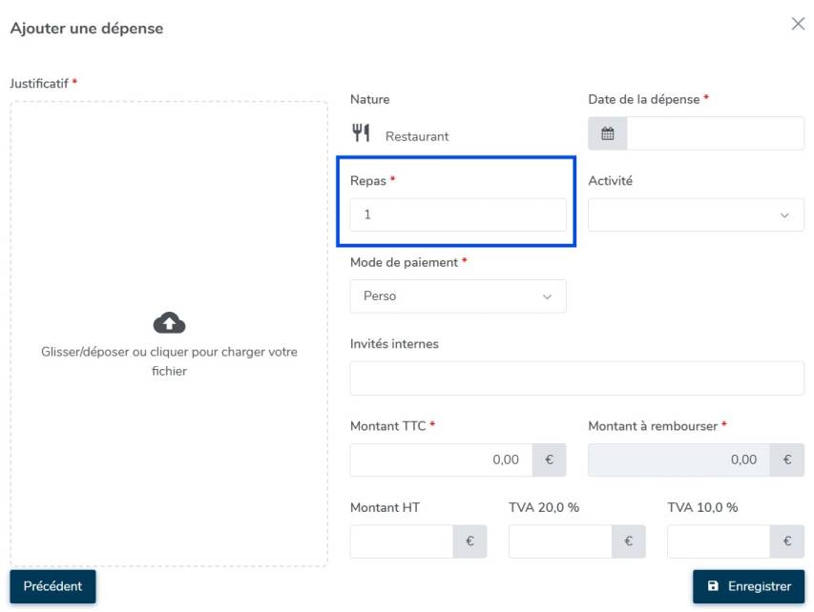Click the euro symbol next to Montant HT
Screen dimensions: 814x612
pos(470,541)
